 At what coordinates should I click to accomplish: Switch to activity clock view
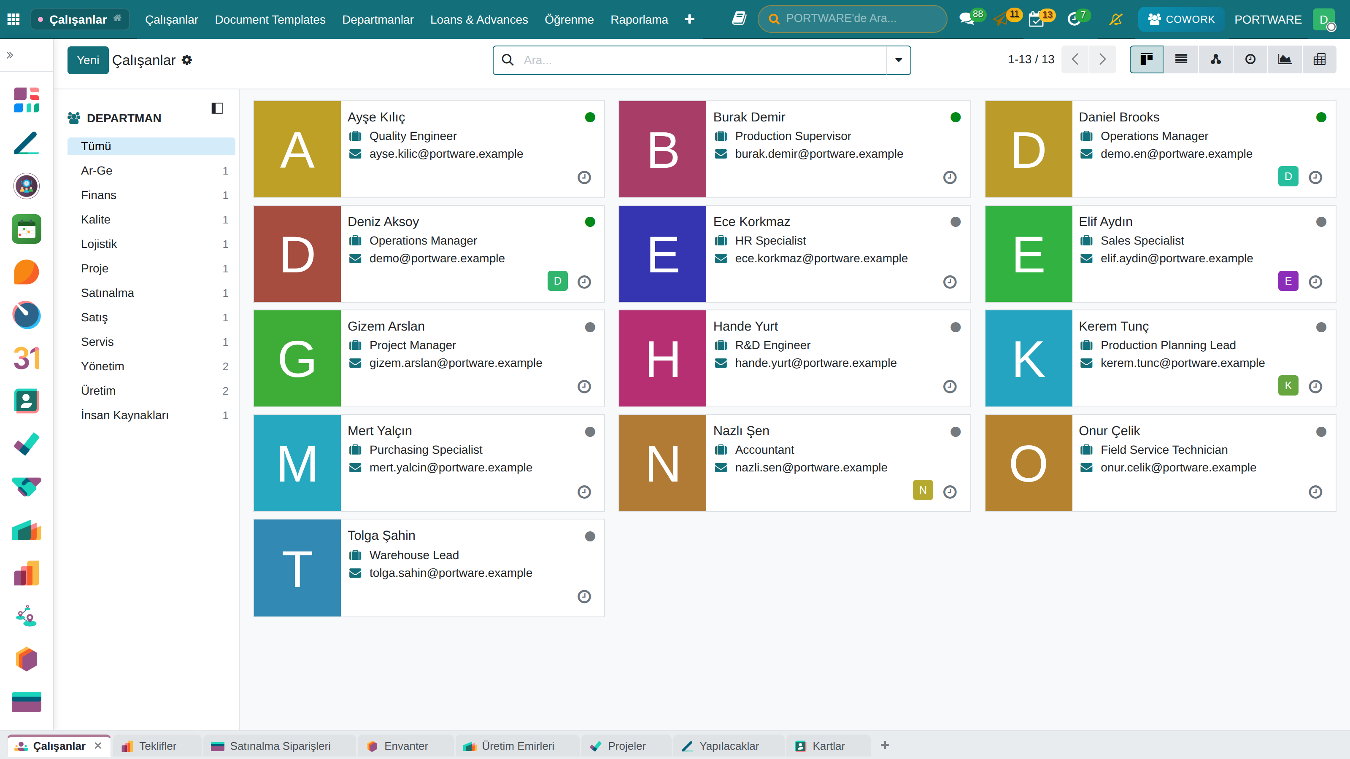[1250, 60]
